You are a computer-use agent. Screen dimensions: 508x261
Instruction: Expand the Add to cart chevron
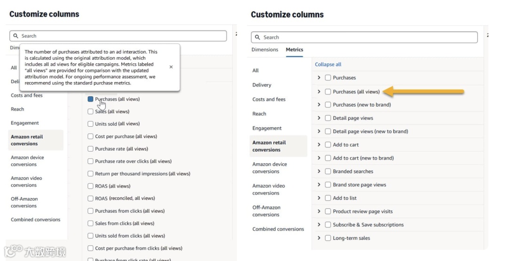pos(319,145)
